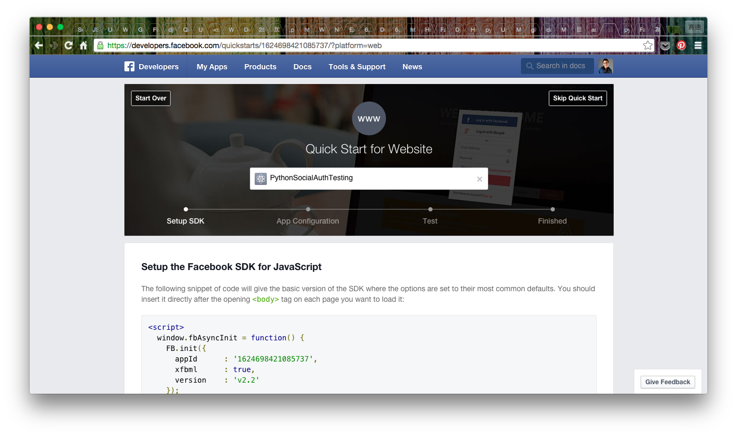Click the Give Feedback button
The width and height of the screenshot is (737, 436).
pyautogui.click(x=668, y=382)
